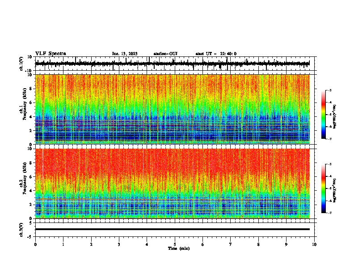This screenshot has height=274, width=354.
Task: Click the "1" tick on the time axis
Action: [63, 244]
